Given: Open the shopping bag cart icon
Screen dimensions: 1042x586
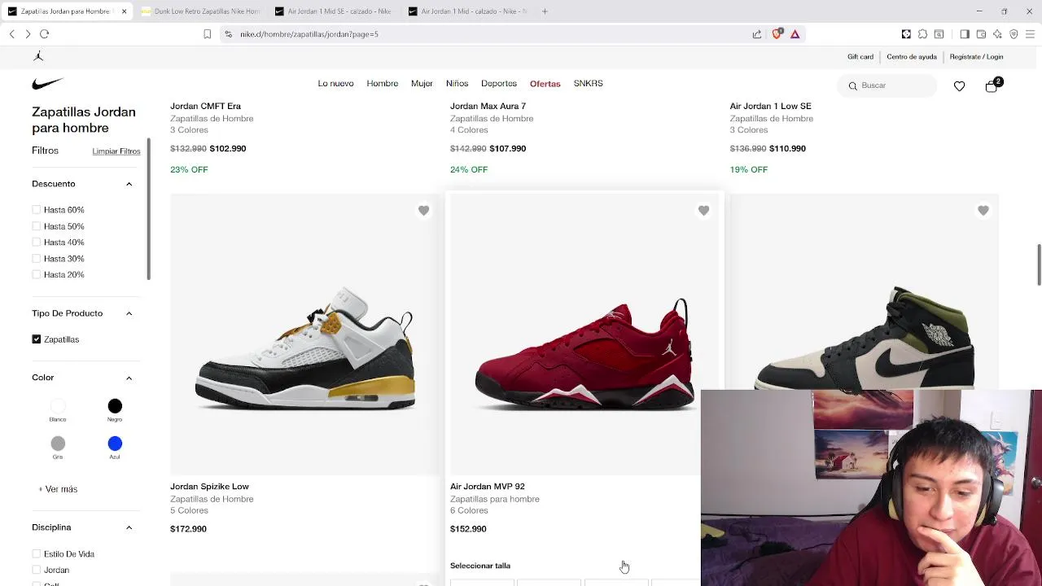Looking at the screenshot, I should tap(991, 86).
